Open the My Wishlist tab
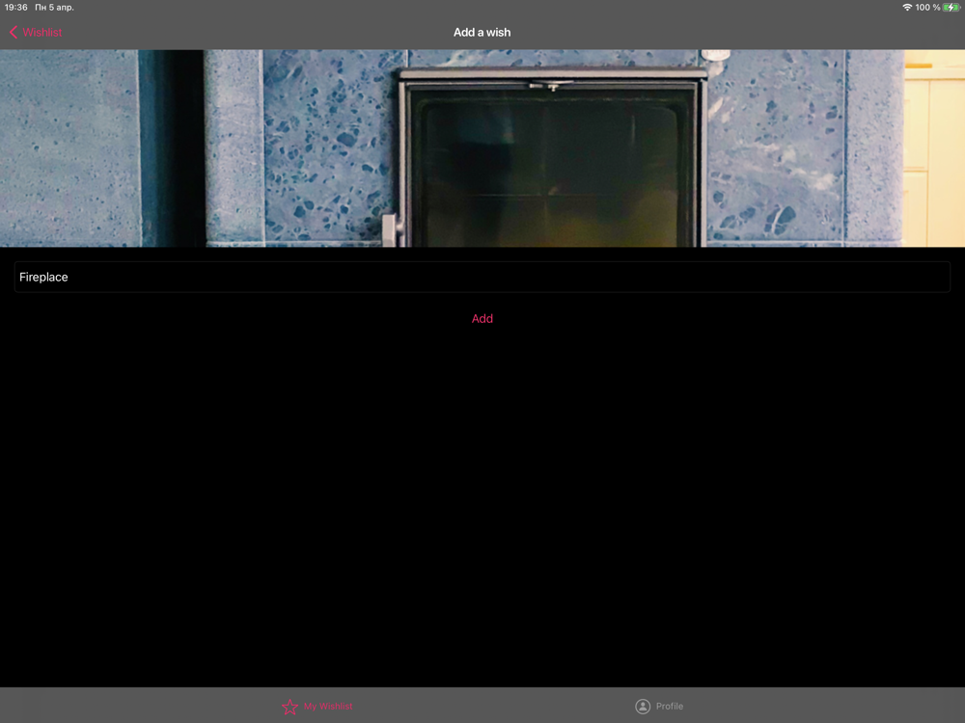The height and width of the screenshot is (723, 965). [x=317, y=706]
